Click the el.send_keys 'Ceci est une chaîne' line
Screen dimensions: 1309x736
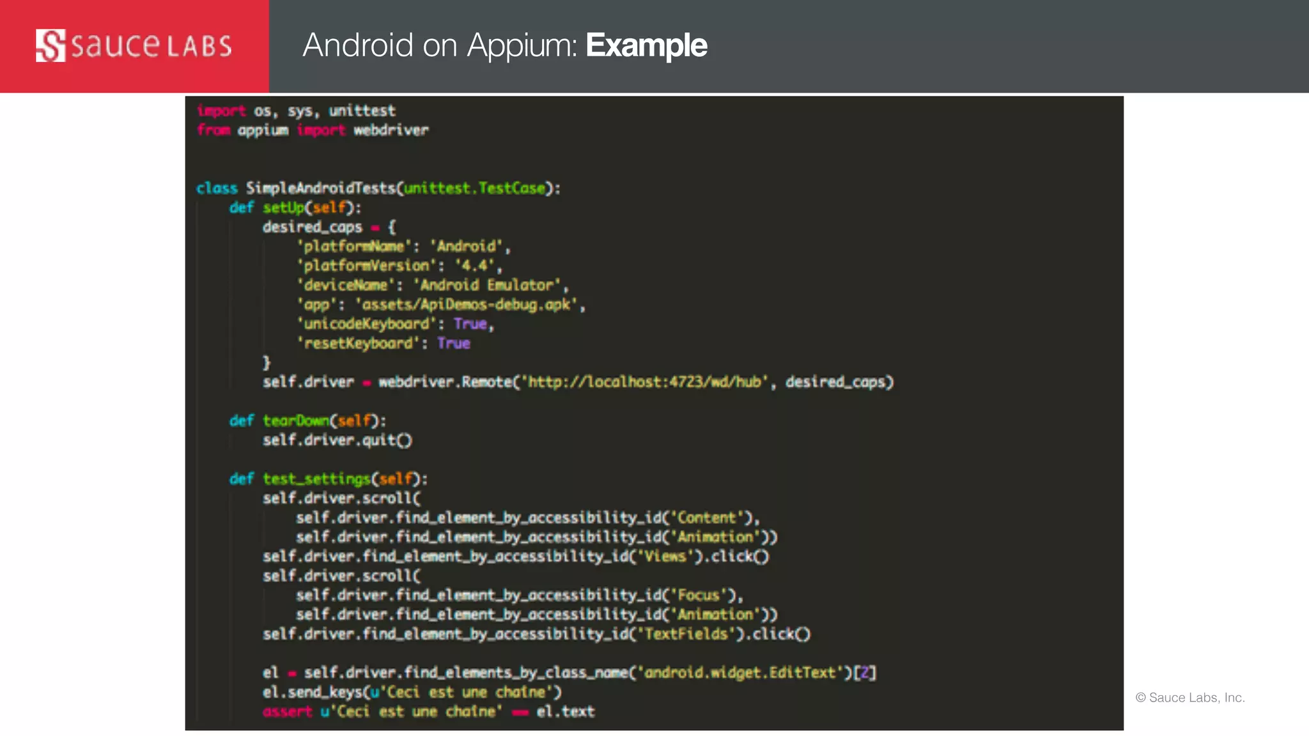412,693
